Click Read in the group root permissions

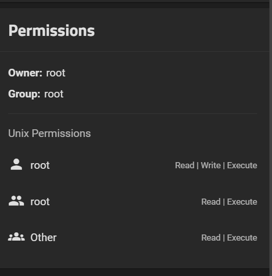(x=211, y=202)
